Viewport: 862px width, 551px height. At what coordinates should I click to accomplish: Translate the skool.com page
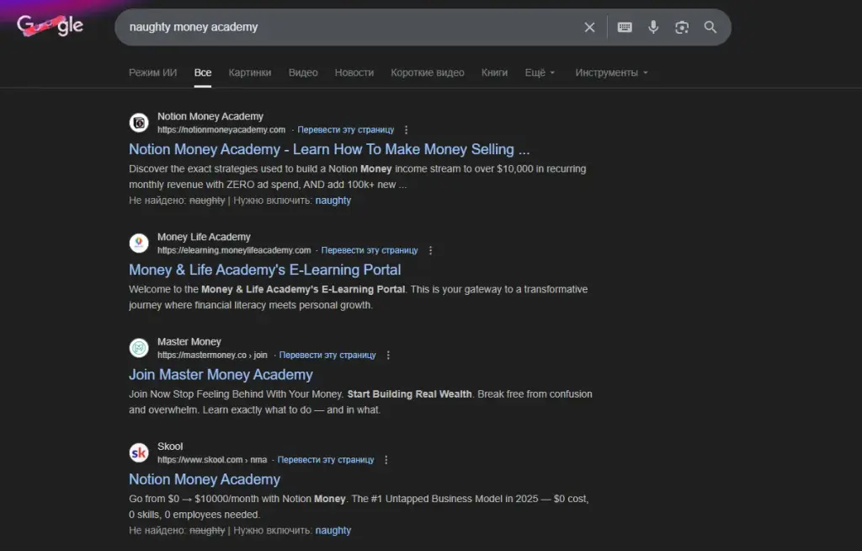(326, 460)
